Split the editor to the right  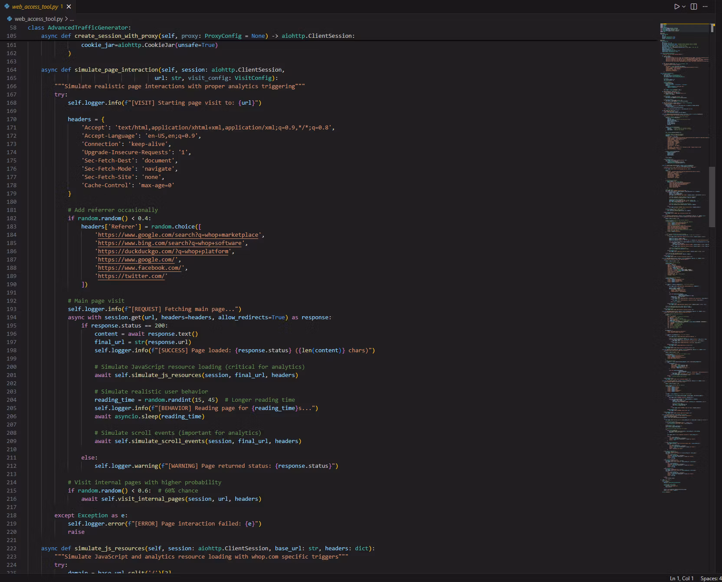click(x=694, y=7)
